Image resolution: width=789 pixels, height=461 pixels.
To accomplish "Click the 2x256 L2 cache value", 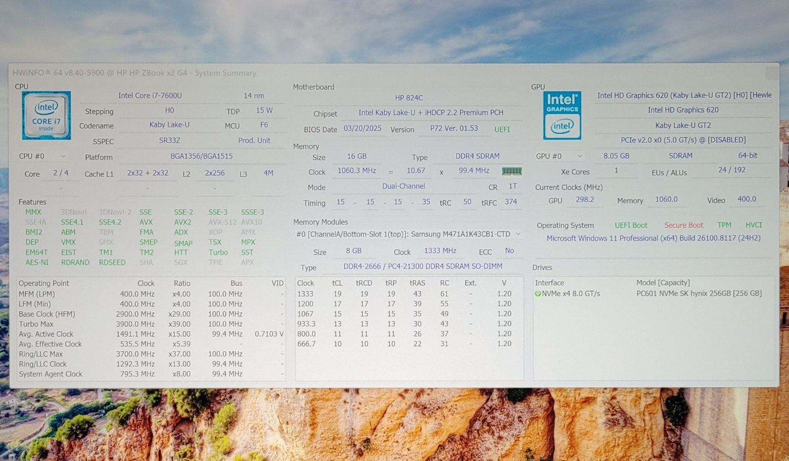I will click(215, 173).
